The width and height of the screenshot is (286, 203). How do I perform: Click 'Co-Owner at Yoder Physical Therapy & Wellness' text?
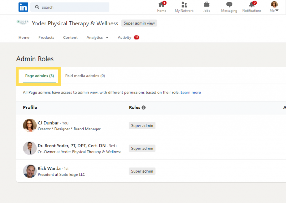point(79,152)
